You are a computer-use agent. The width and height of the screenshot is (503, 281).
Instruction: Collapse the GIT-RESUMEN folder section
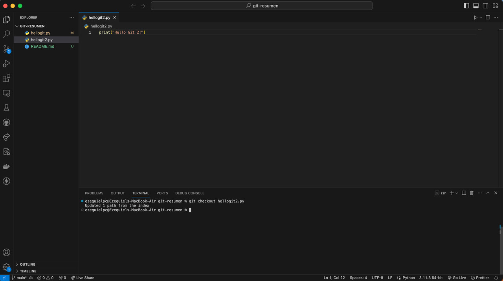tap(32, 26)
